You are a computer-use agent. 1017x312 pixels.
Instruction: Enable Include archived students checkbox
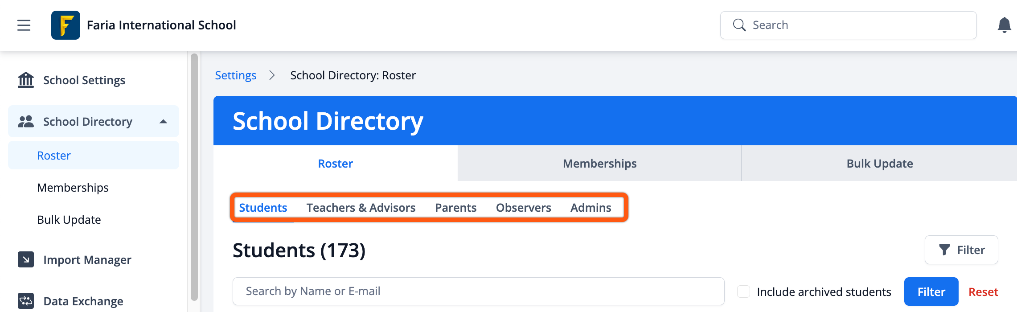743,291
